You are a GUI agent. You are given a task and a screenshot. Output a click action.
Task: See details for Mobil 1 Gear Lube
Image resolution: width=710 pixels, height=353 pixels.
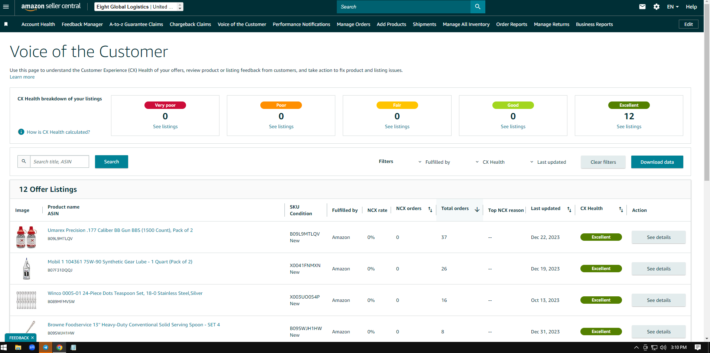(x=658, y=269)
